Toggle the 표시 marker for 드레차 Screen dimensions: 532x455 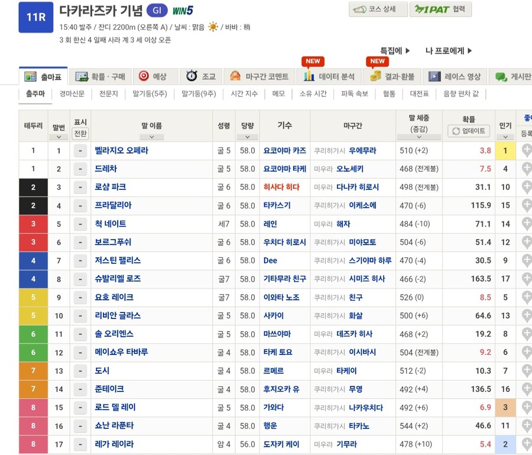[80, 168]
